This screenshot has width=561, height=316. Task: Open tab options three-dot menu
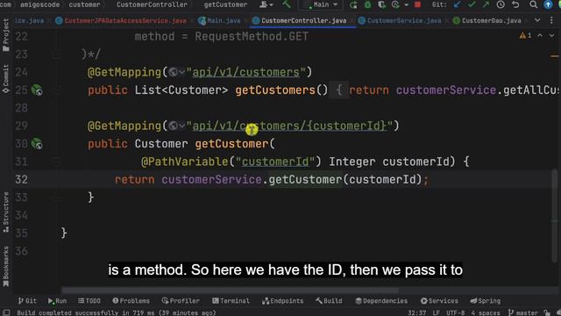551,20
